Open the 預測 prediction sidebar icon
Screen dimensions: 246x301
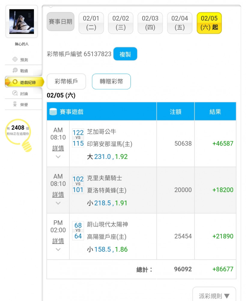[x=15, y=59]
